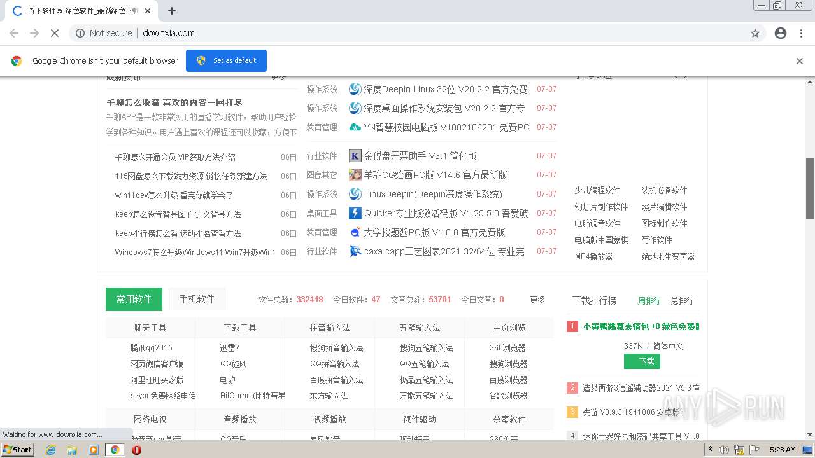Open the 千聊怎么收藏 article headline
815x458 pixels.
click(174, 102)
